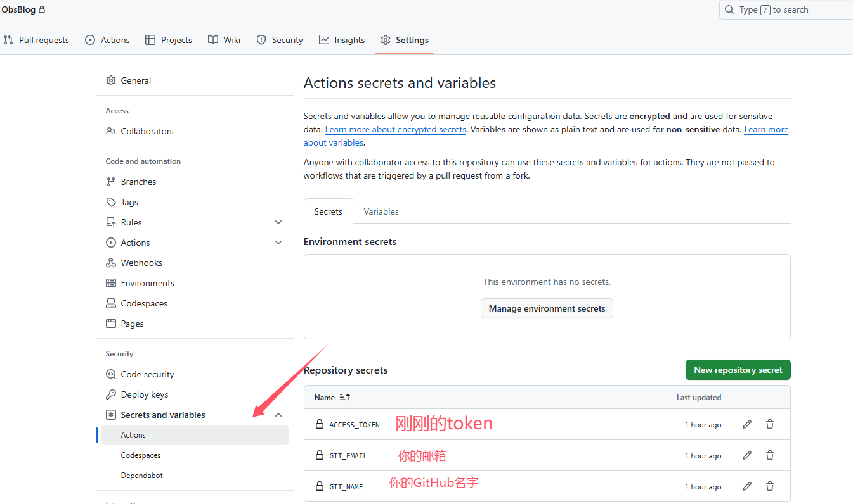Open Code security settings

tap(147, 374)
